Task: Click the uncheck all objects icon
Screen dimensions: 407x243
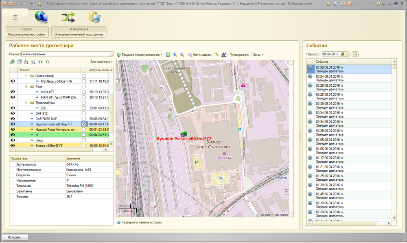Action: click(x=19, y=62)
